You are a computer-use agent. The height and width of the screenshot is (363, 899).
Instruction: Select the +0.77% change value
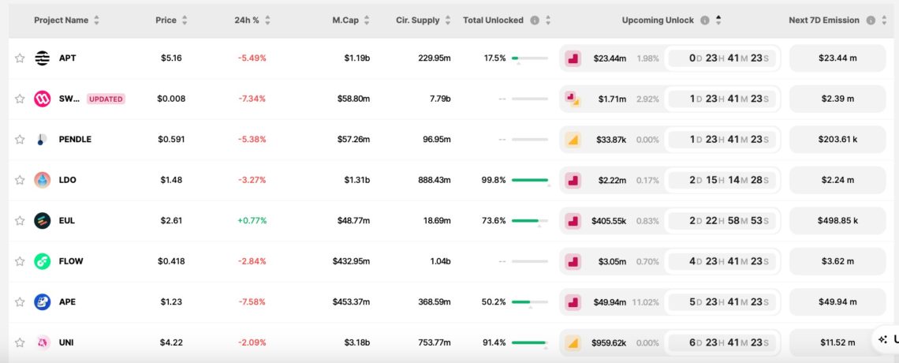[x=252, y=221]
